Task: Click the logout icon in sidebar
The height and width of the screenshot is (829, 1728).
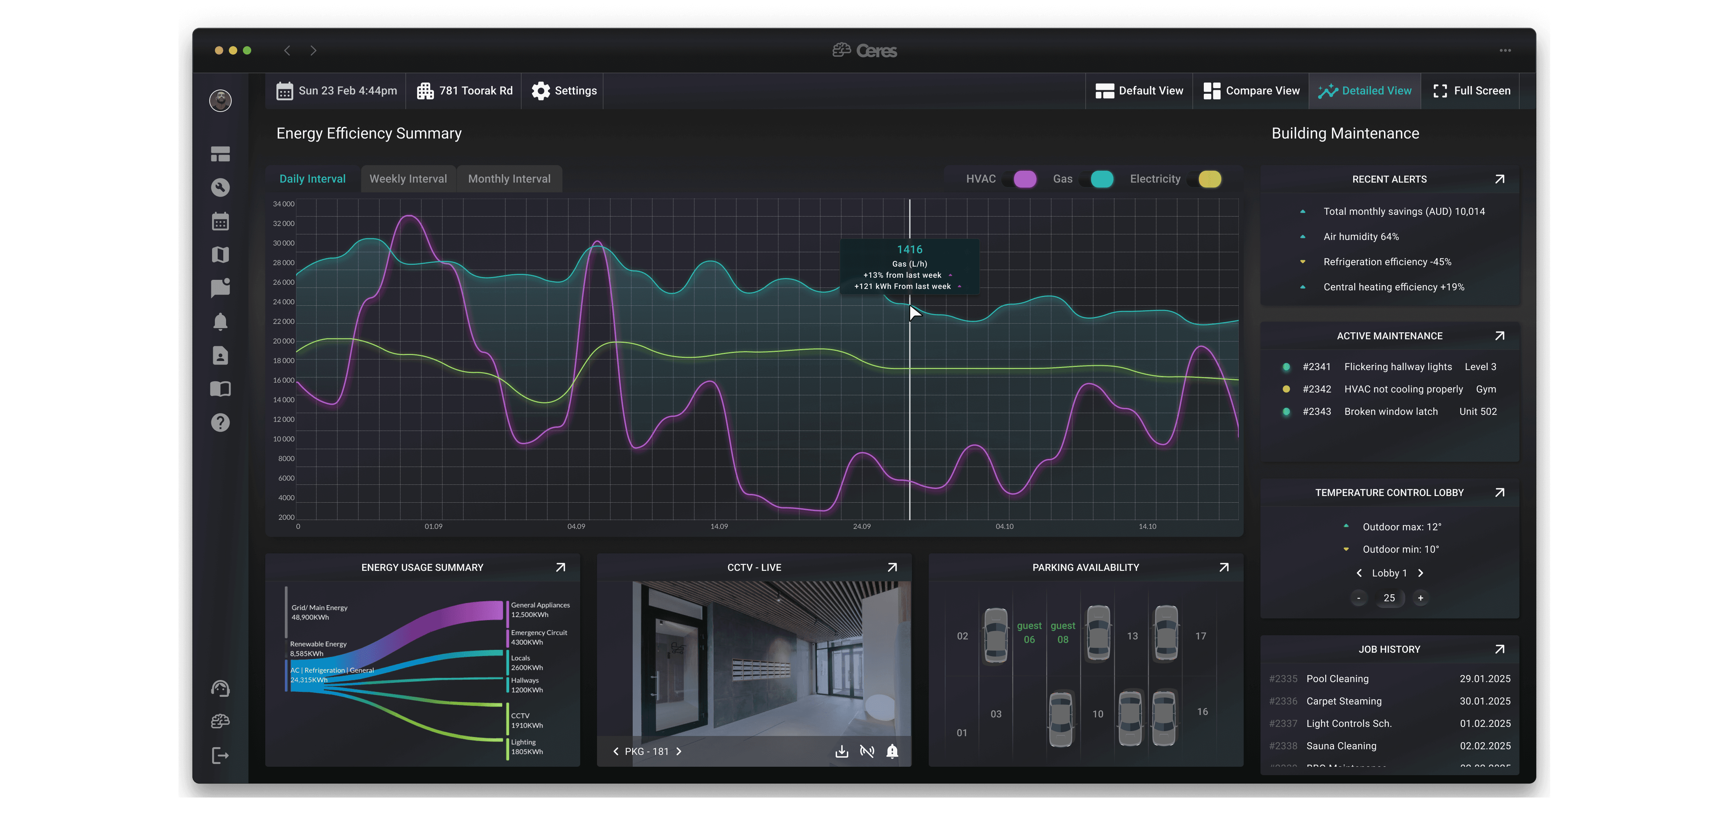Action: pyautogui.click(x=220, y=756)
